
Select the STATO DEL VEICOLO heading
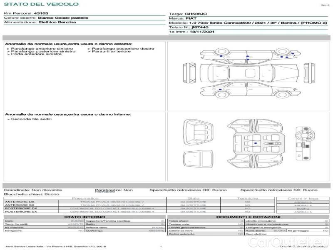[41, 4]
